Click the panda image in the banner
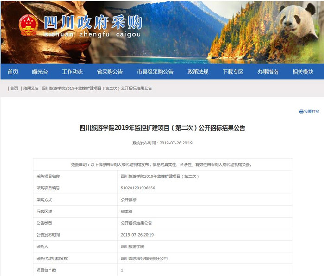Image resolution: width=324 pixels, height=276 pixels. click(x=298, y=22)
